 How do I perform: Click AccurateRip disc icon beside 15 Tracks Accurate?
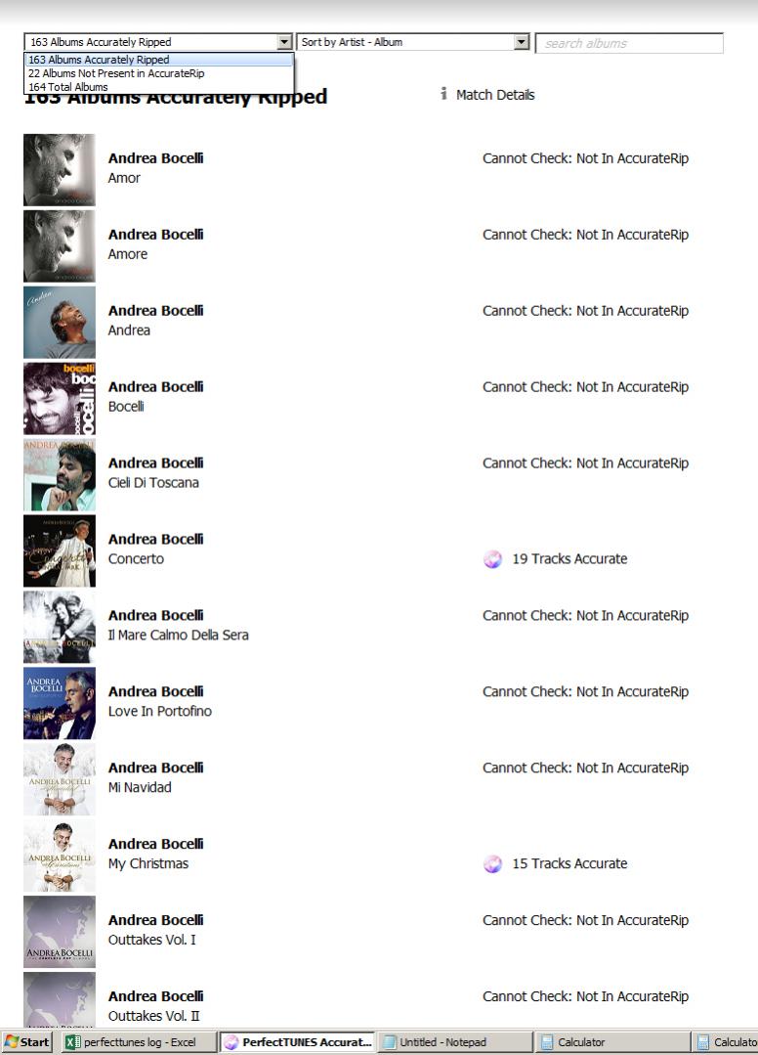(492, 864)
